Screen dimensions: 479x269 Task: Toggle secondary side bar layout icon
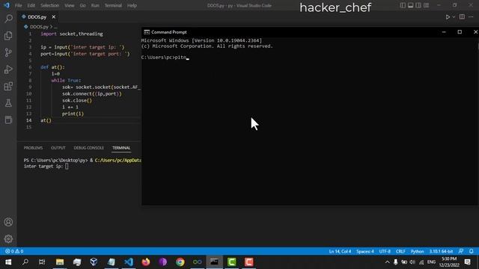coord(418,5)
